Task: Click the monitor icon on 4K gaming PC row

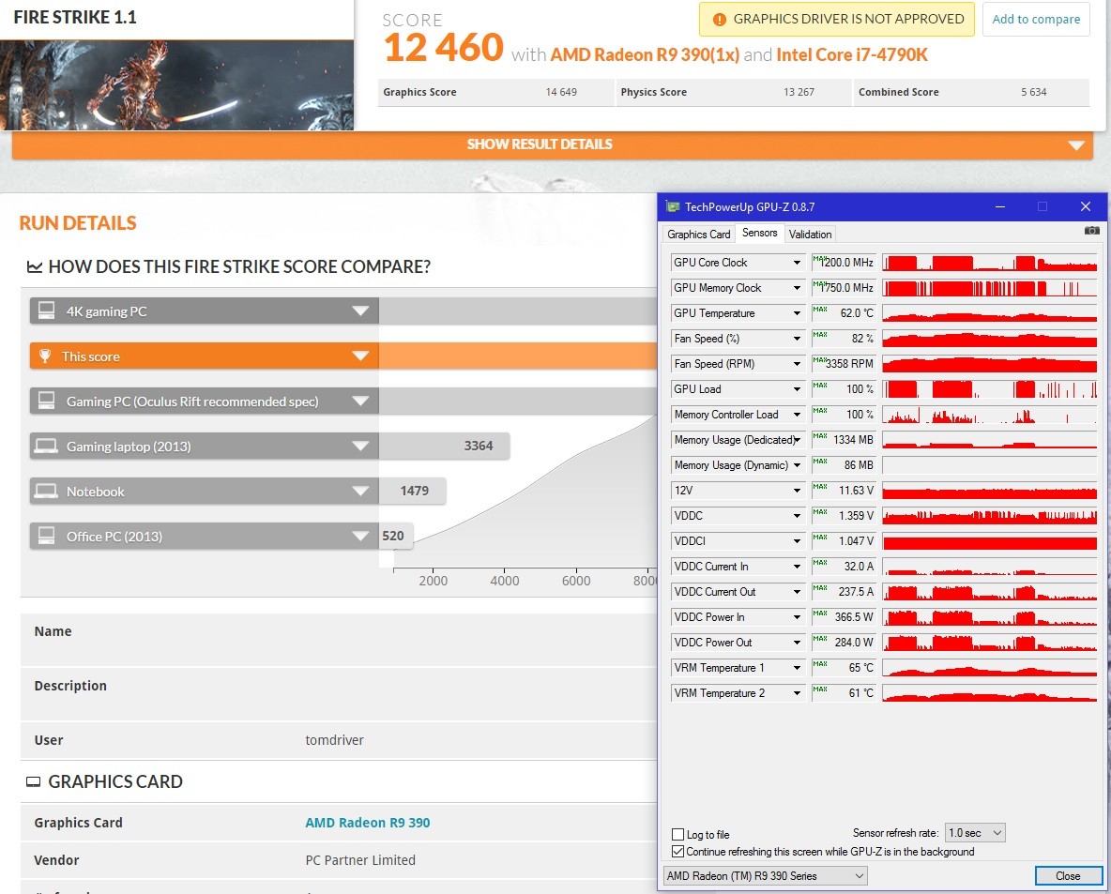Action: click(x=47, y=311)
